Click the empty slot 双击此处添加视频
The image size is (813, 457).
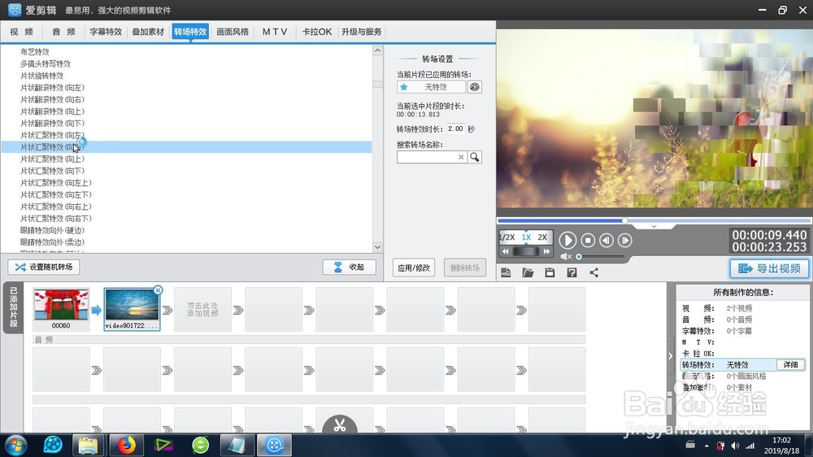pyautogui.click(x=202, y=310)
